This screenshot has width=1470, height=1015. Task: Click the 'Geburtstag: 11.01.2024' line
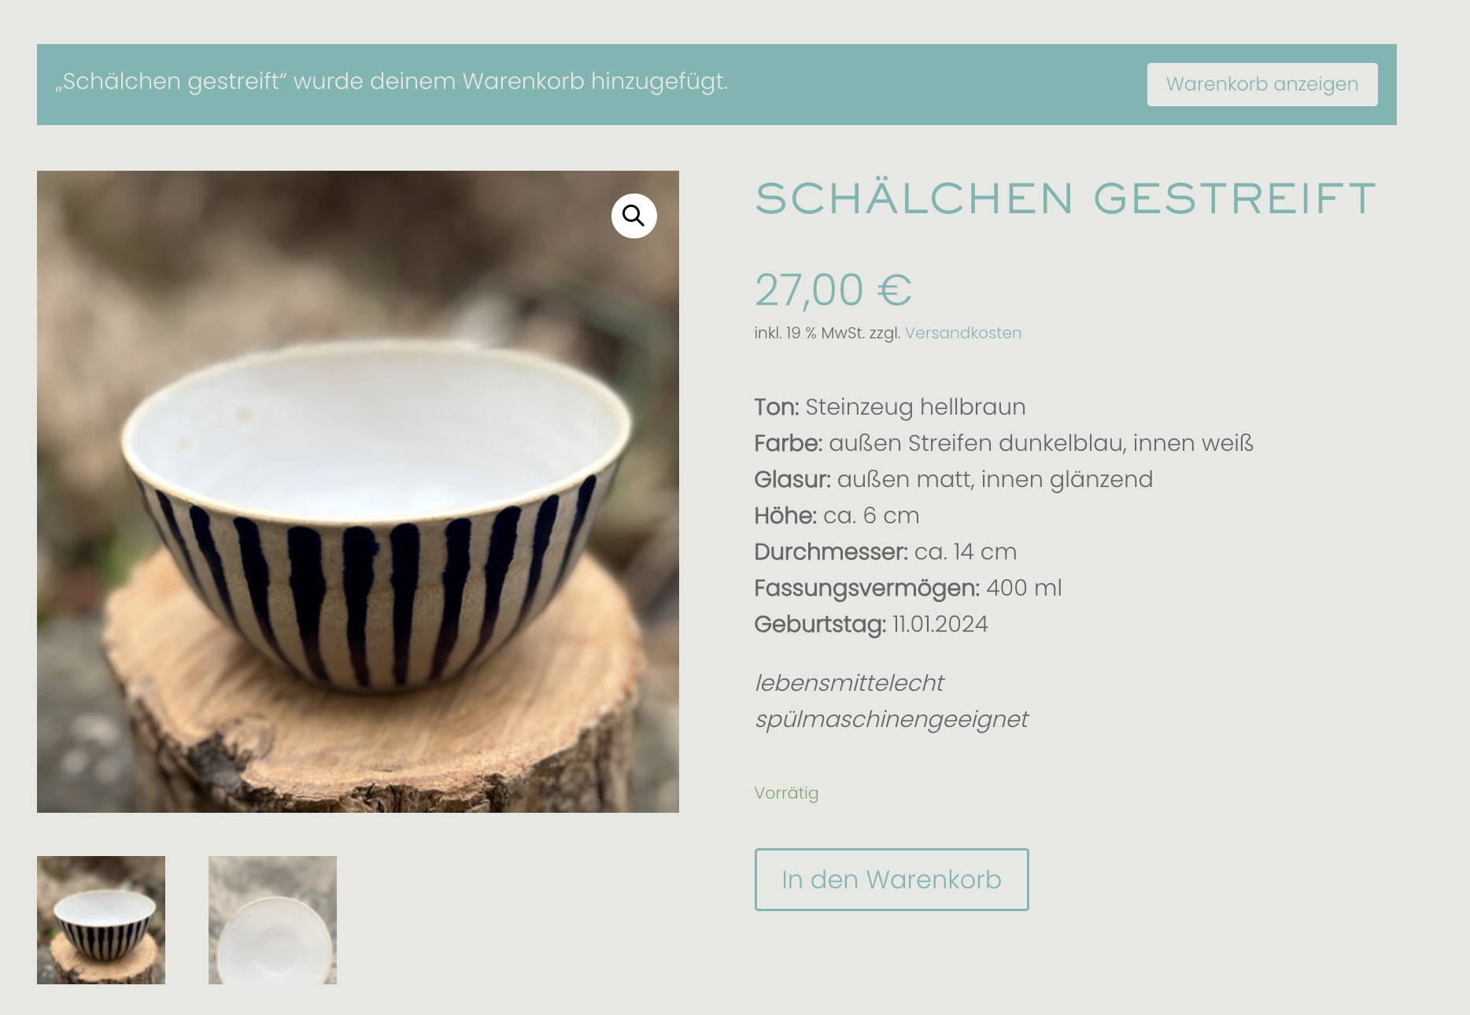(870, 624)
